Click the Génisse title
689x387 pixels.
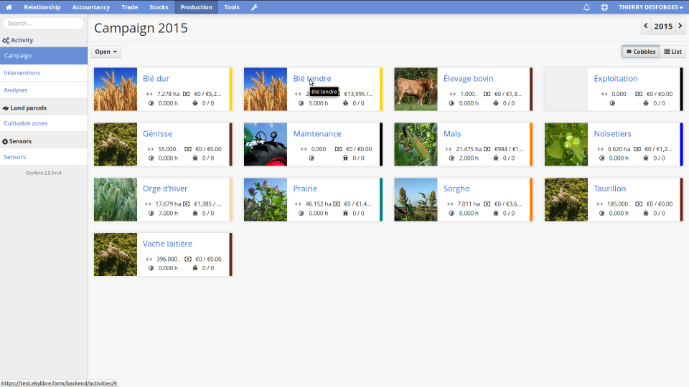[x=157, y=133]
